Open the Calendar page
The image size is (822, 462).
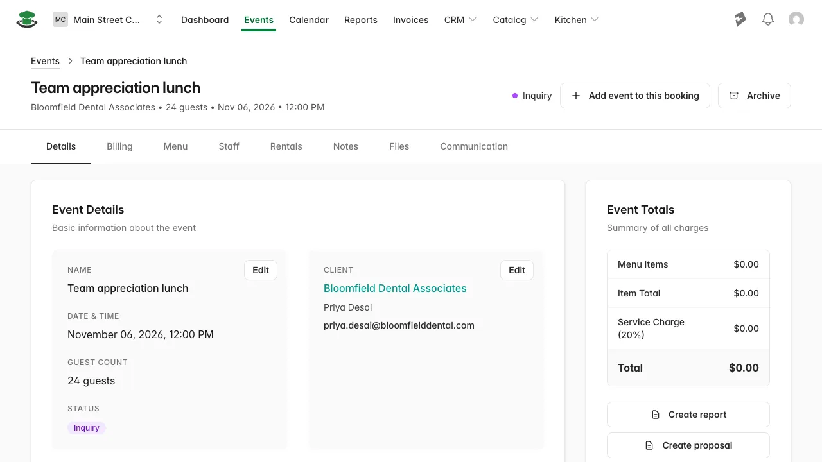click(309, 20)
